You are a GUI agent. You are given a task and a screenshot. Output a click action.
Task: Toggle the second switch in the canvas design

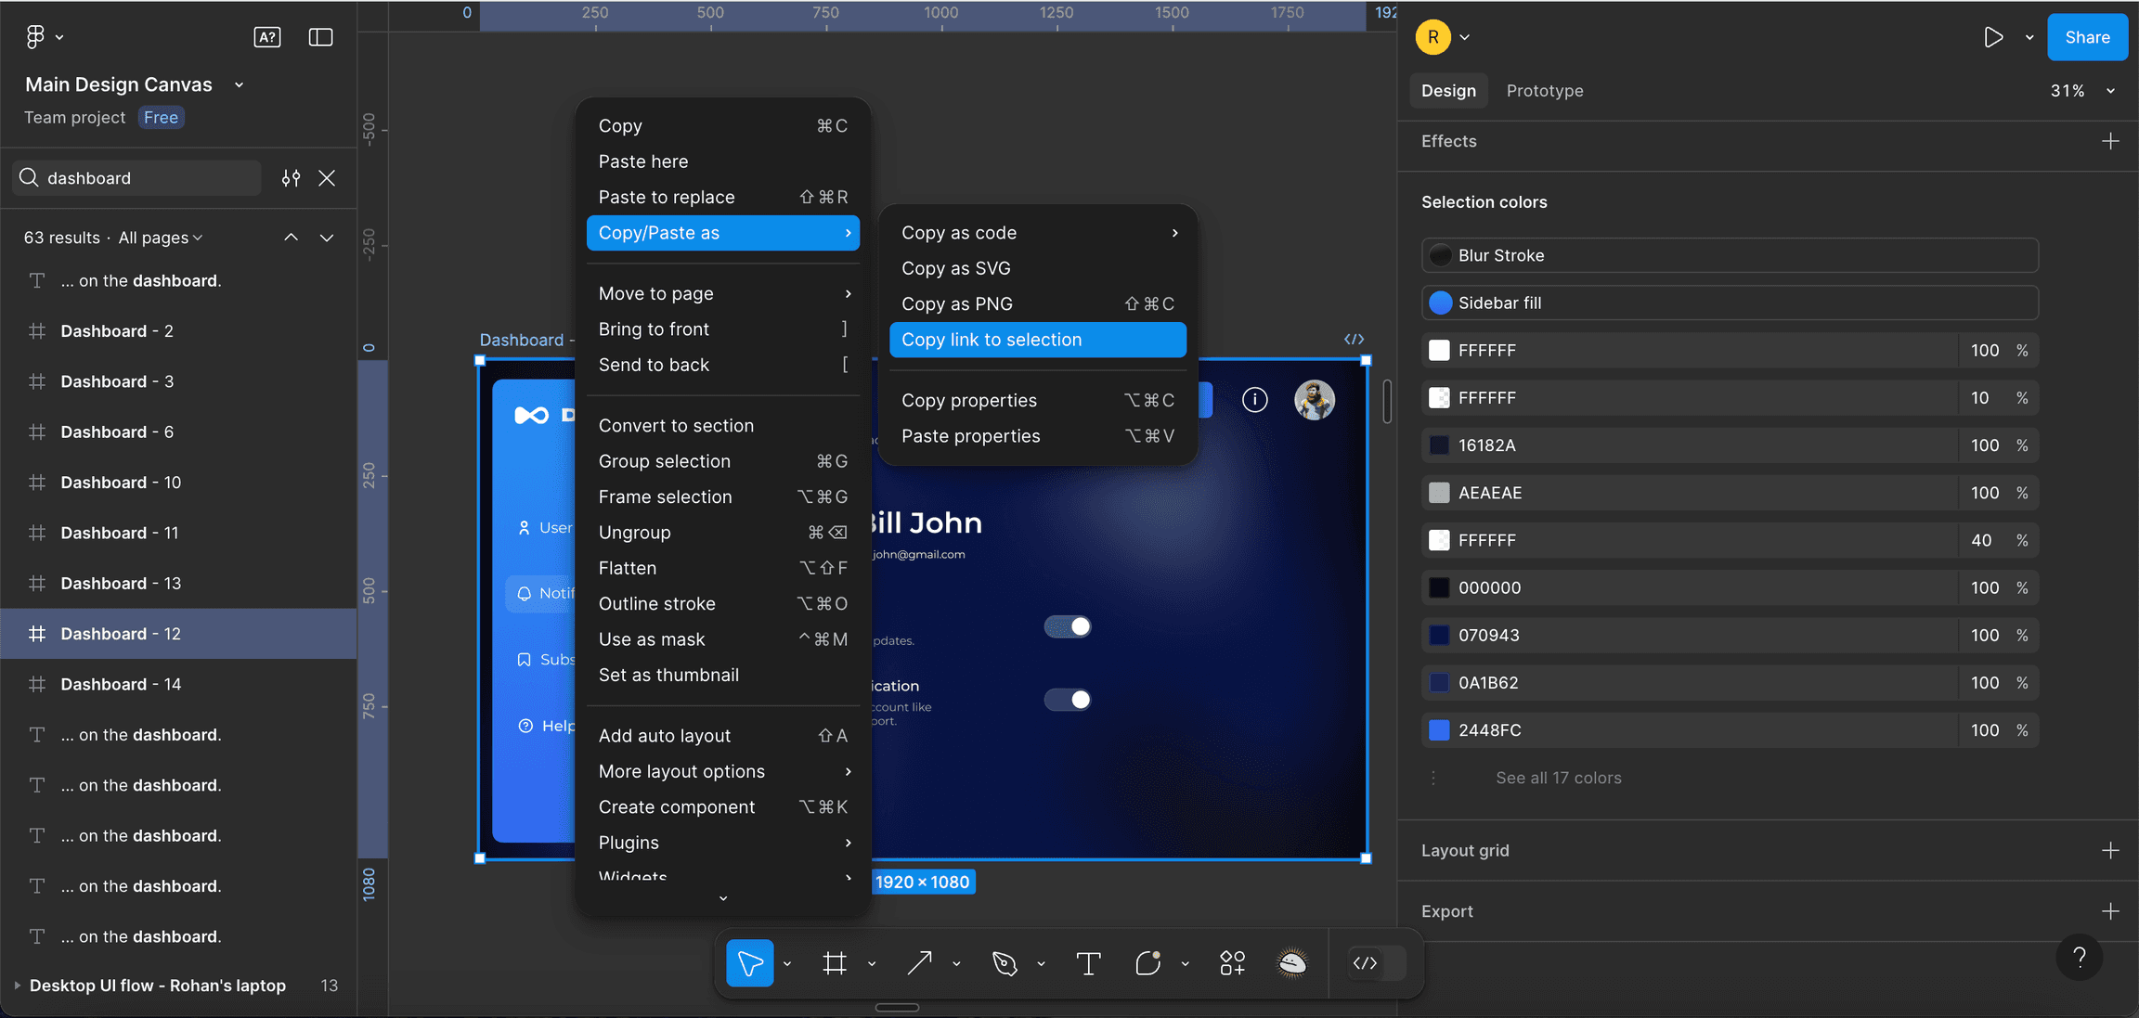point(1068,700)
